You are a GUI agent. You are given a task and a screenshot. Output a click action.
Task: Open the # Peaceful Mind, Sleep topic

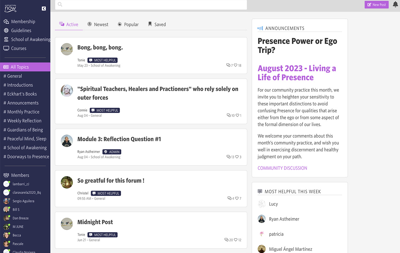[25, 139]
